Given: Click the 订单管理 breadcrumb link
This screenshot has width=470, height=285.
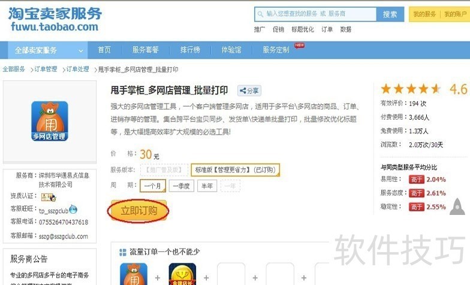Looking at the screenshot, I should [46, 69].
